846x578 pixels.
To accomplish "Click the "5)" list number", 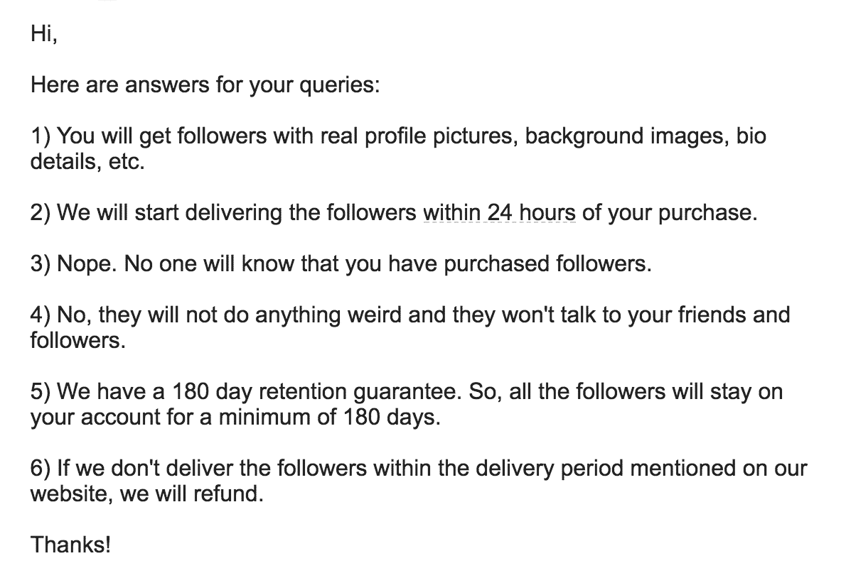I will pyautogui.click(x=41, y=392).
